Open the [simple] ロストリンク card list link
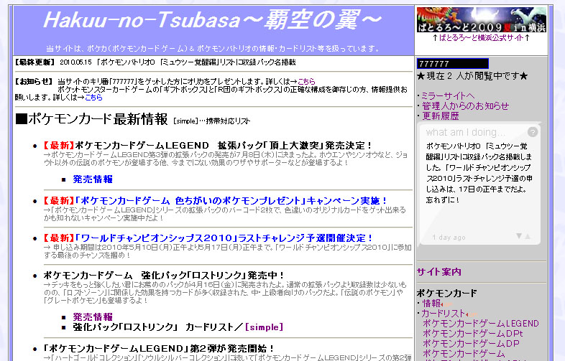The image size is (565, 361). click(264, 327)
